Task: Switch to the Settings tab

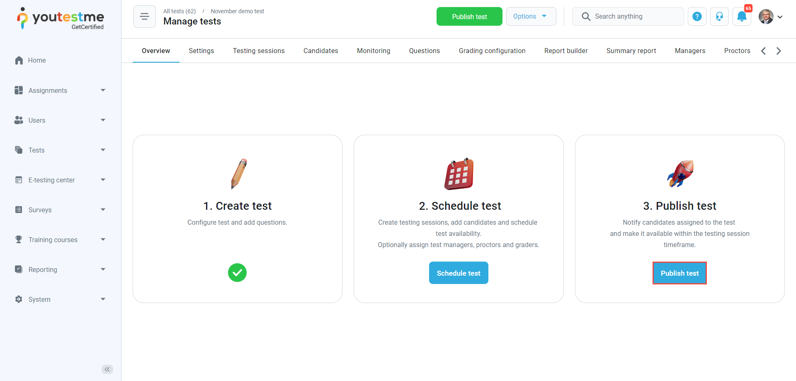Action: pos(201,51)
